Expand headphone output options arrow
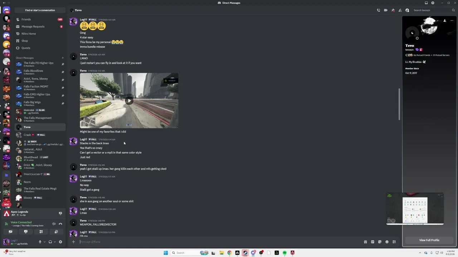 (x=54, y=242)
